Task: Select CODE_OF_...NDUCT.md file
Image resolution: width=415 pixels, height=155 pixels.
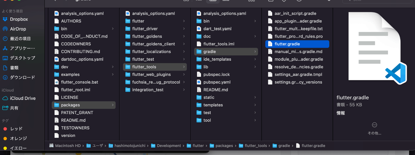Action: [x=84, y=36]
